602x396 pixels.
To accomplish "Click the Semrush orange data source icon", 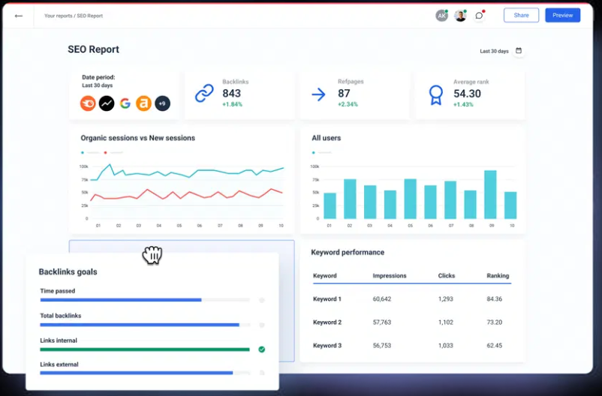I will 88,103.
